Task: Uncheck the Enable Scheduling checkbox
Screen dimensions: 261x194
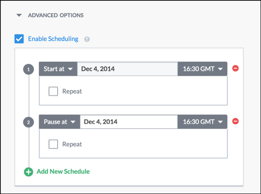Action: tap(19, 39)
